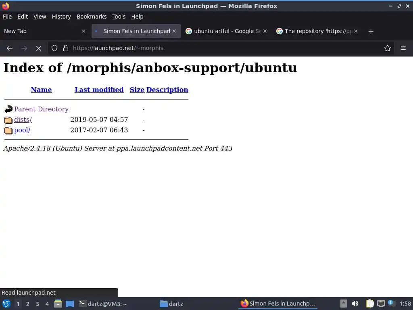Click the taskbar clock 1:58
Image resolution: width=413 pixels, height=310 pixels.
(405, 304)
